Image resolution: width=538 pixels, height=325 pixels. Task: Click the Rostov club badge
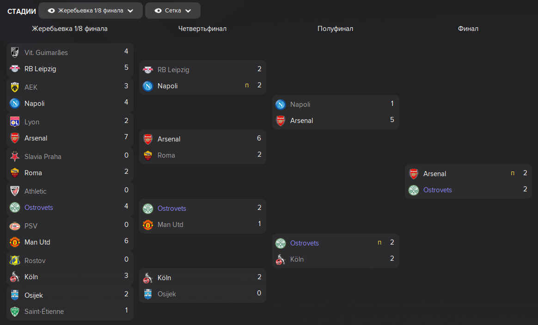[15, 260]
